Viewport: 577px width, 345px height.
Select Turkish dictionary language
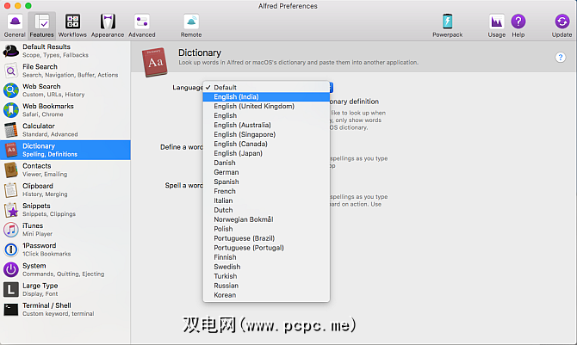pyautogui.click(x=266, y=276)
